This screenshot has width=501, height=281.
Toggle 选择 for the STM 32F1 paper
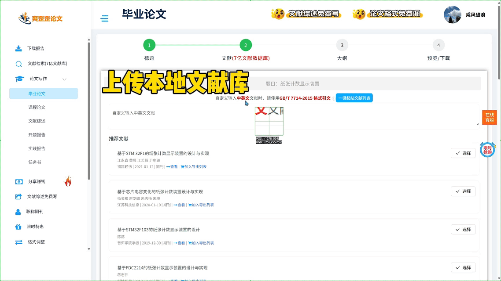coord(463,153)
